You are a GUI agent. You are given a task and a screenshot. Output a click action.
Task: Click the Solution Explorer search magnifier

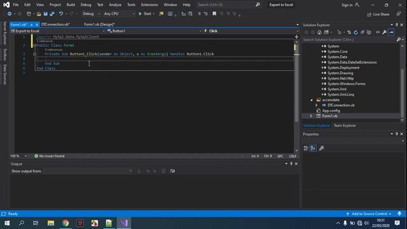[399, 39]
